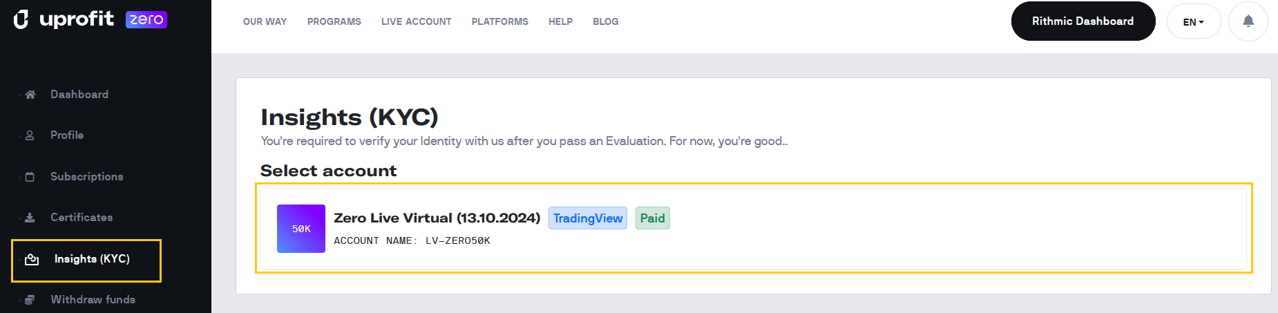This screenshot has height=313, width=1278.
Task: Click the Rithmic Dashboard button
Action: (1083, 21)
